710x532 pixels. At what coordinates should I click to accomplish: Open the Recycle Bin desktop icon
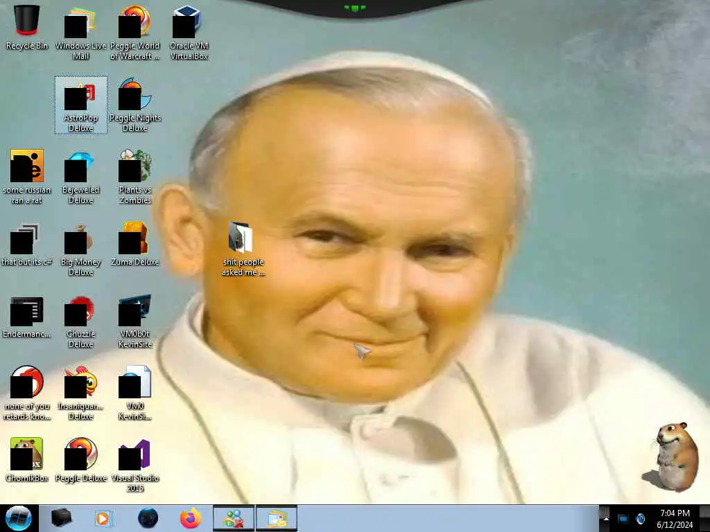(x=27, y=27)
